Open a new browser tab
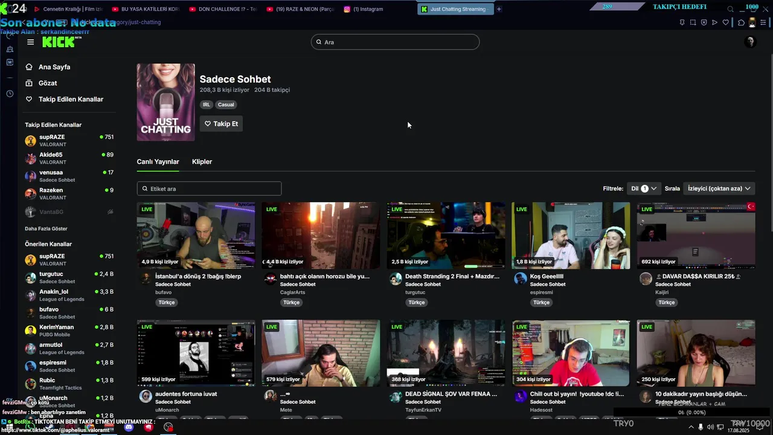Image resolution: width=773 pixels, height=435 pixels. tap(499, 9)
